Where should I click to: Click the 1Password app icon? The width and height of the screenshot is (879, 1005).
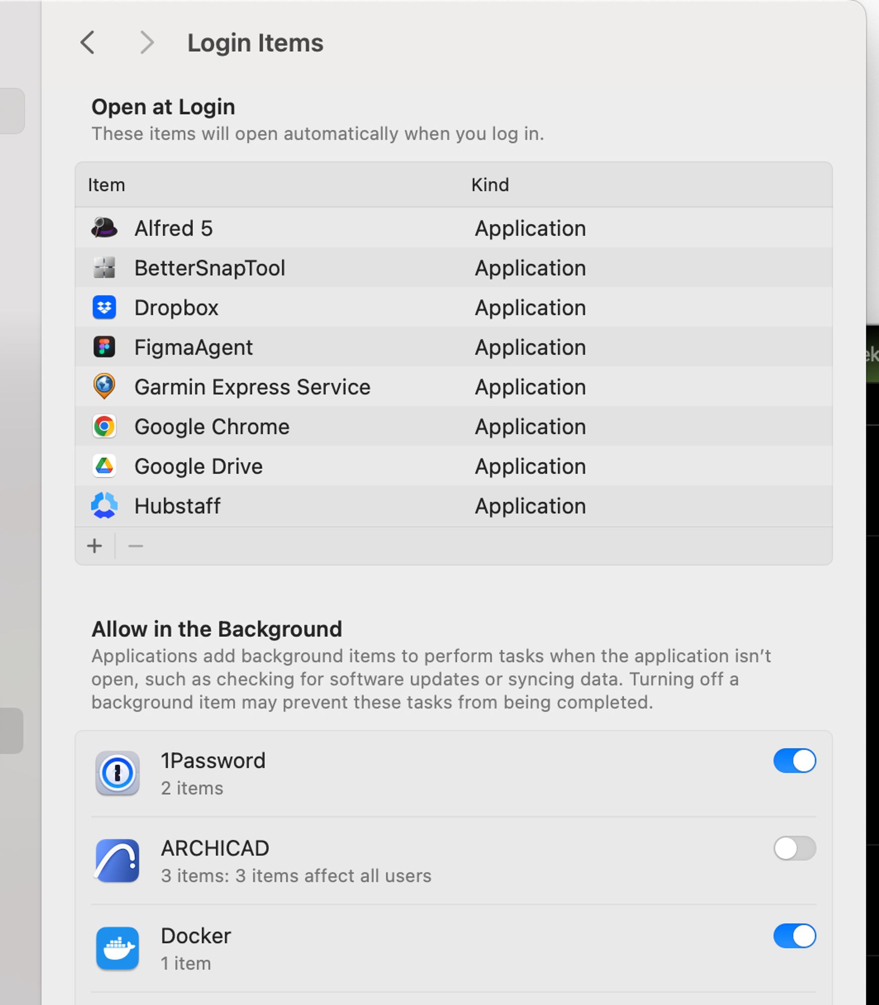pos(118,773)
